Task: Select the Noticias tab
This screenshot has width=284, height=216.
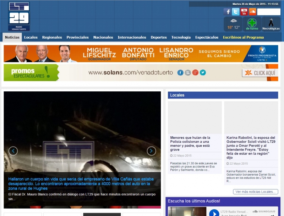Action: [12, 38]
